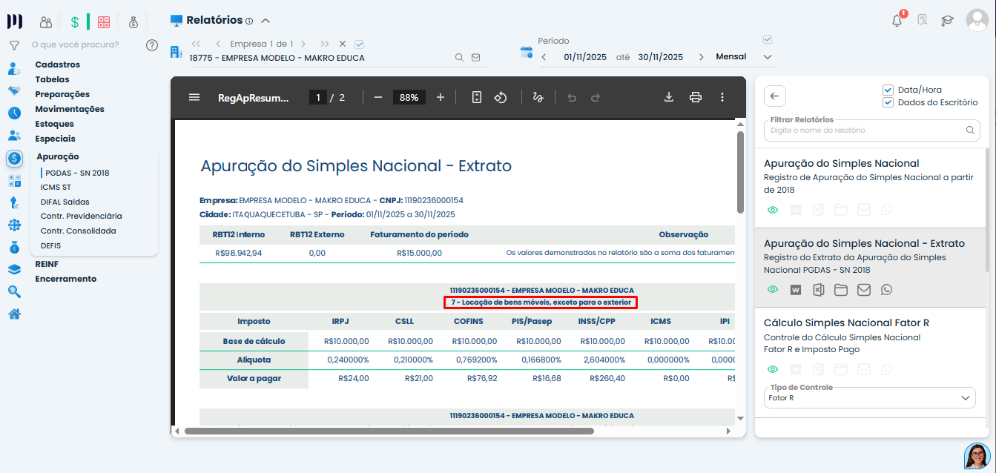Open the Movimentações menu
The height and width of the screenshot is (473, 996).
tap(70, 109)
